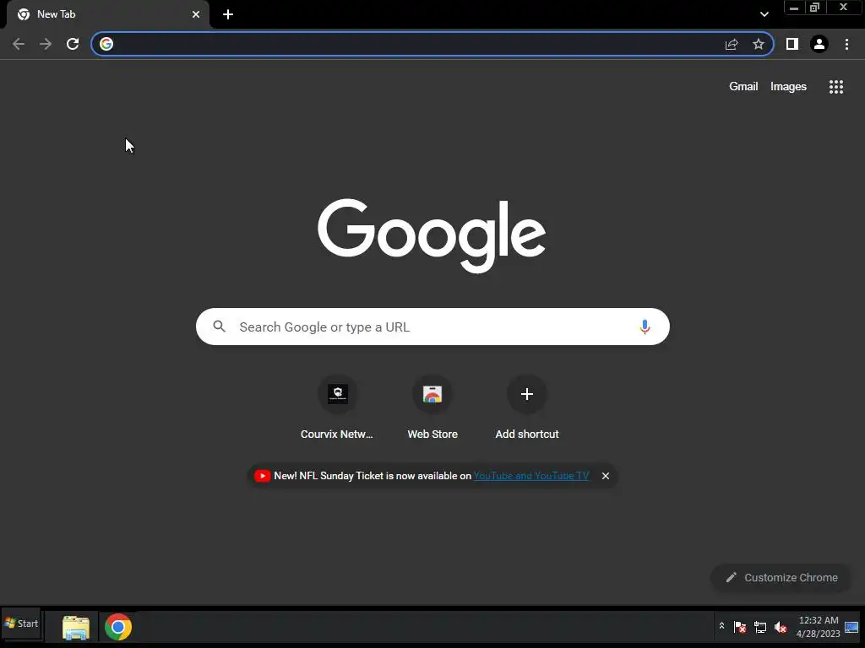This screenshot has width=865, height=648.
Task: Click the show desktop icon in the tray
Action: [x=851, y=627]
